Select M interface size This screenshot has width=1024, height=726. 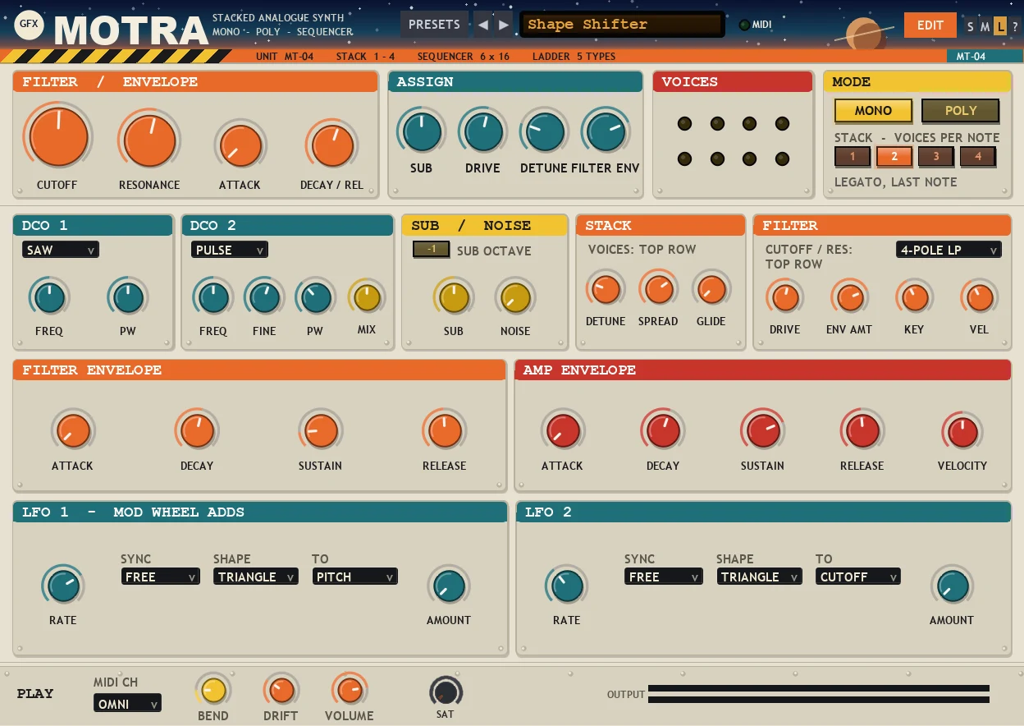[985, 26]
